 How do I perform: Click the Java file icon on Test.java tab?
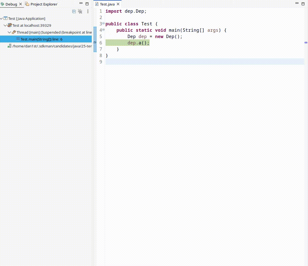tap(97, 4)
